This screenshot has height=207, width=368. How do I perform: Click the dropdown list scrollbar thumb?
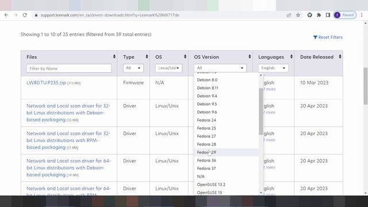(260, 112)
